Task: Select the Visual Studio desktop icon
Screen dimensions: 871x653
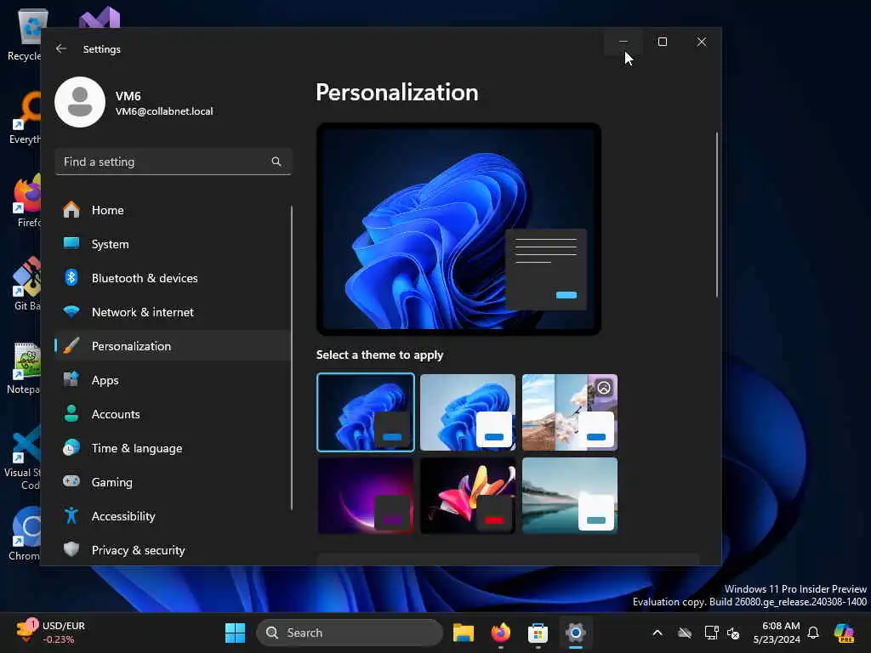Action: click(x=100, y=18)
